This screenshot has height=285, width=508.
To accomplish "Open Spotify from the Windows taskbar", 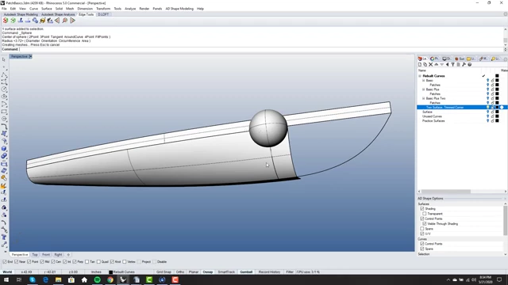I will tap(97, 279).
